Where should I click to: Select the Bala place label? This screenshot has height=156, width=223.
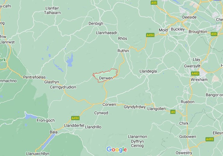(54, 132)
